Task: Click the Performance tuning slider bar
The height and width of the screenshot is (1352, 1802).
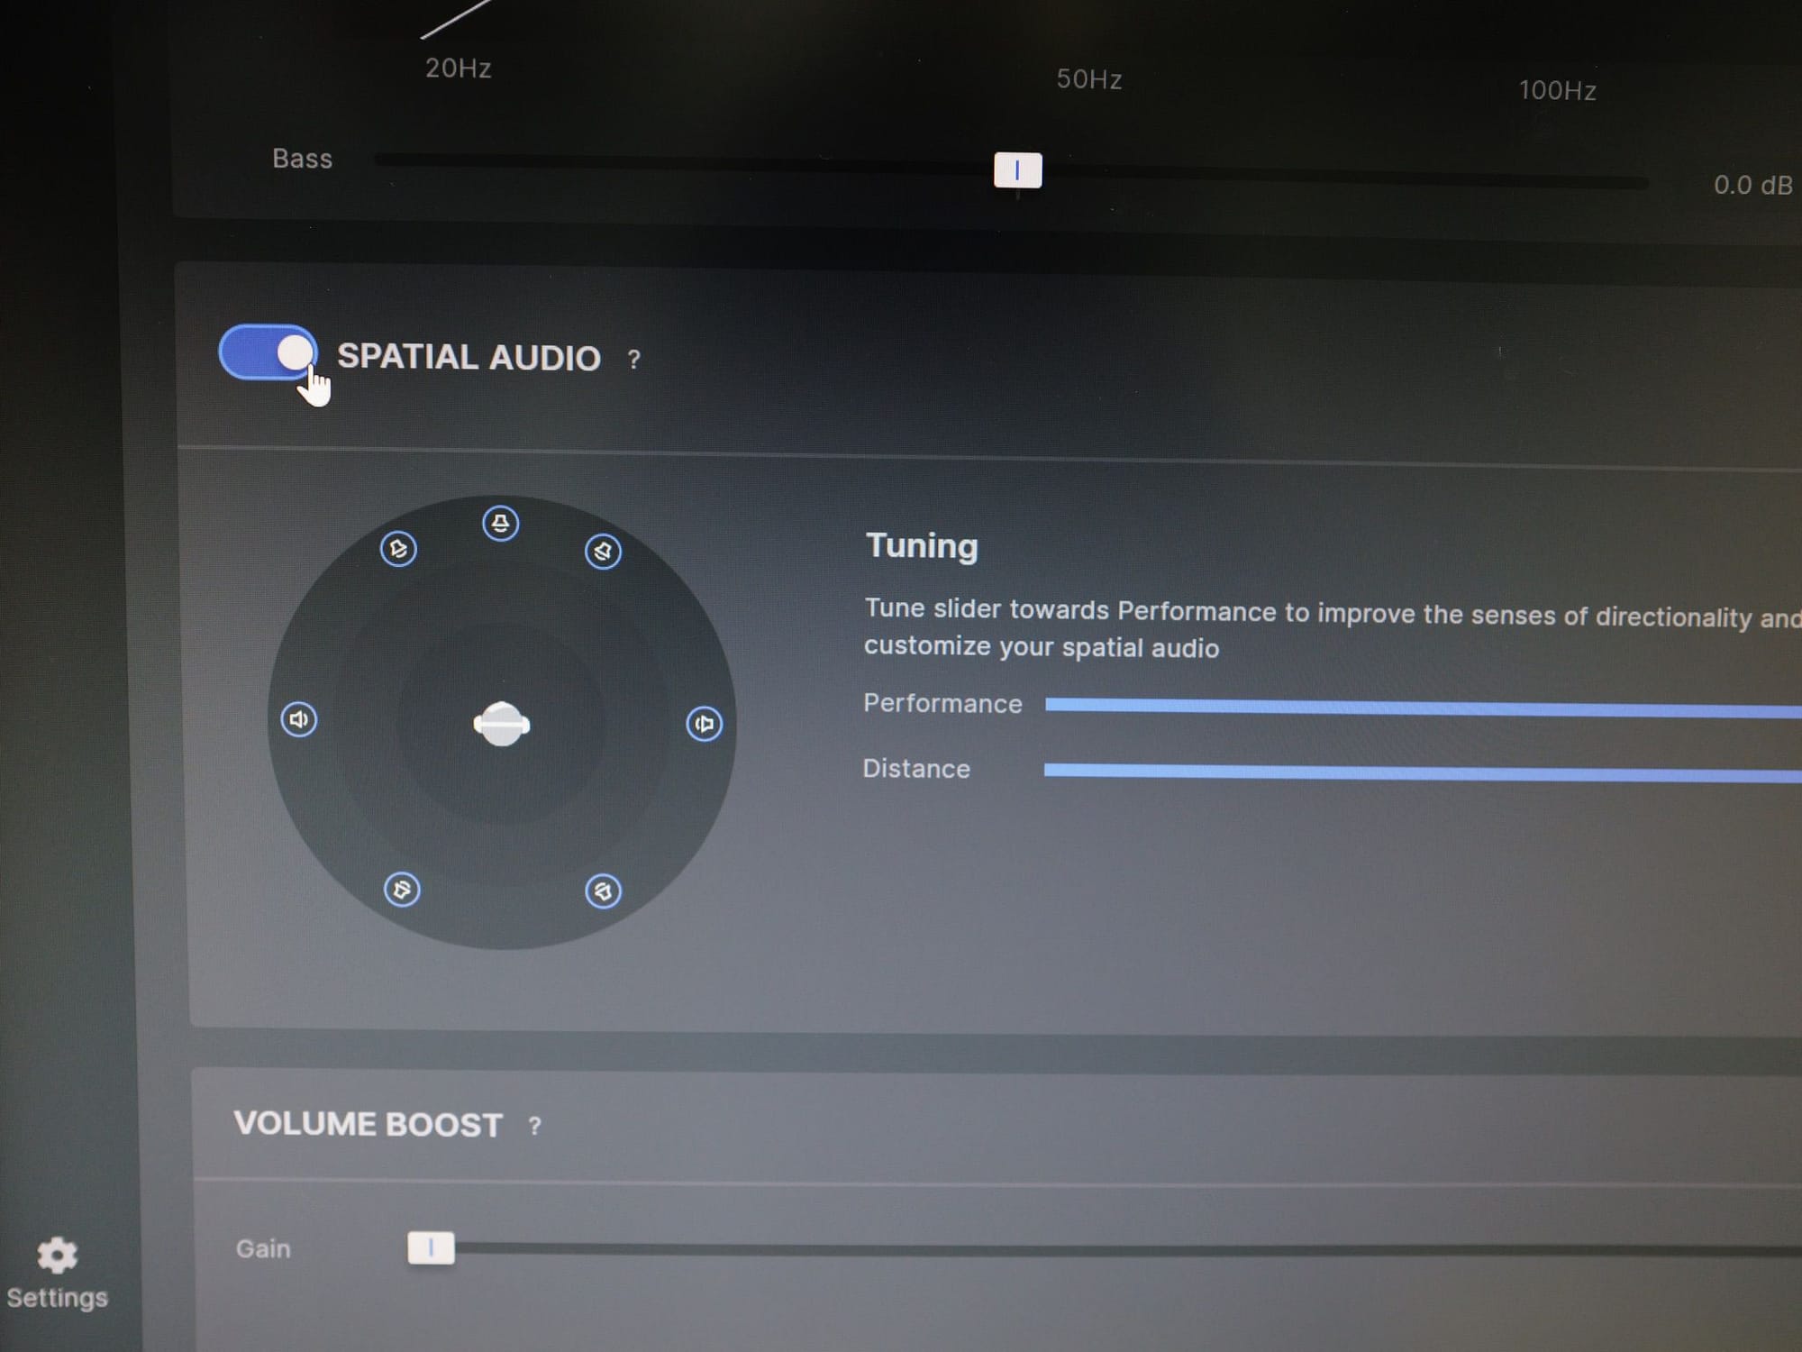Action: (1424, 708)
